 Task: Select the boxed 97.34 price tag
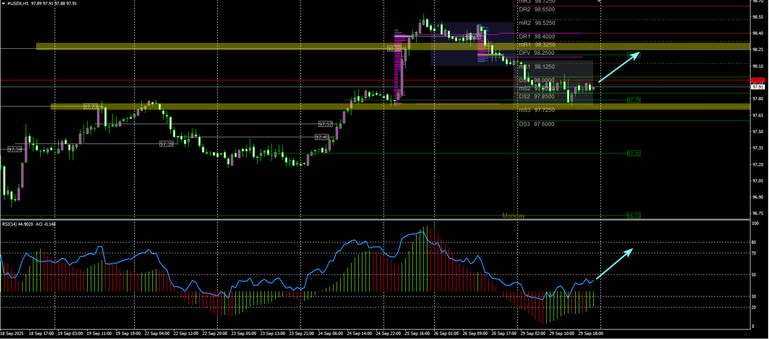click(x=14, y=149)
